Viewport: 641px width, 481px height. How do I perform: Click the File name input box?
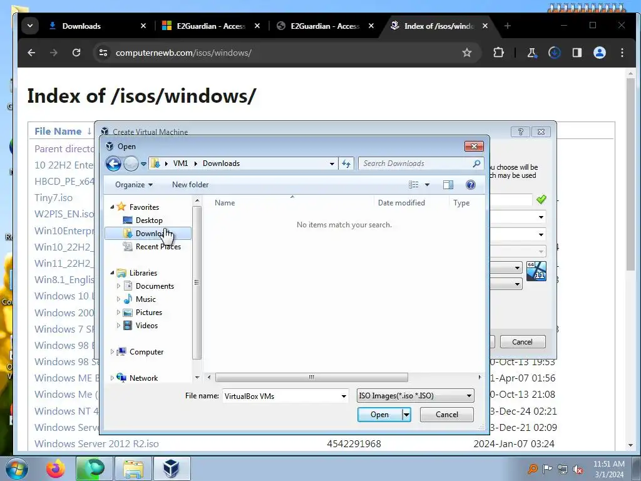[x=281, y=396]
